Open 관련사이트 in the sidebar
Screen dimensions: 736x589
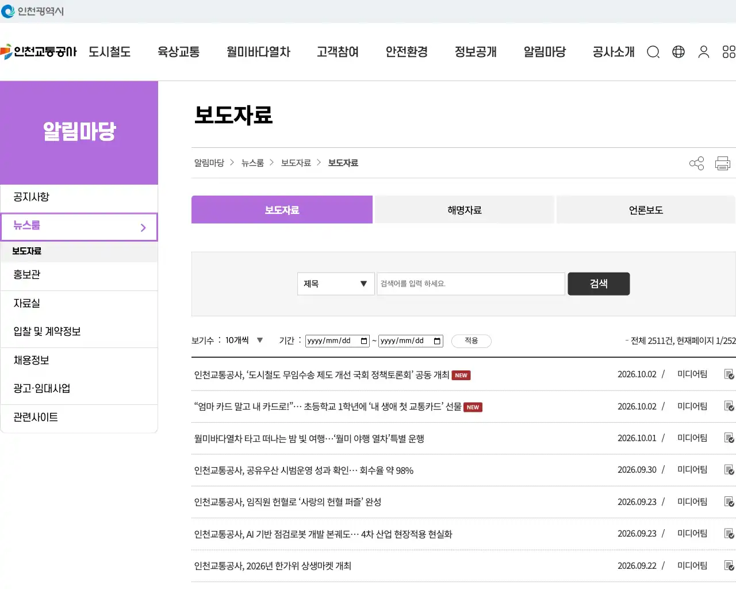(x=79, y=418)
